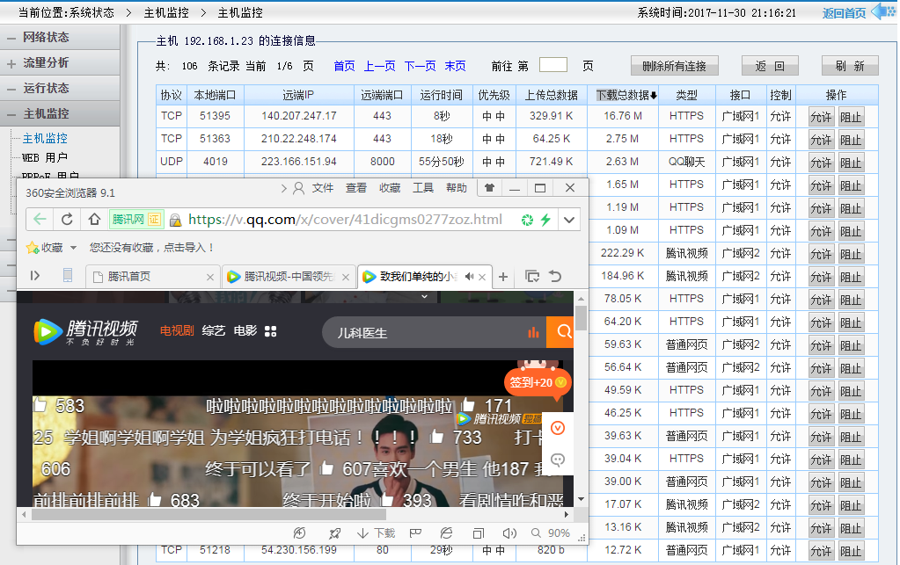Toggle the browser sound speaker in status bar
Screen dimensions: 900x565
point(509,533)
